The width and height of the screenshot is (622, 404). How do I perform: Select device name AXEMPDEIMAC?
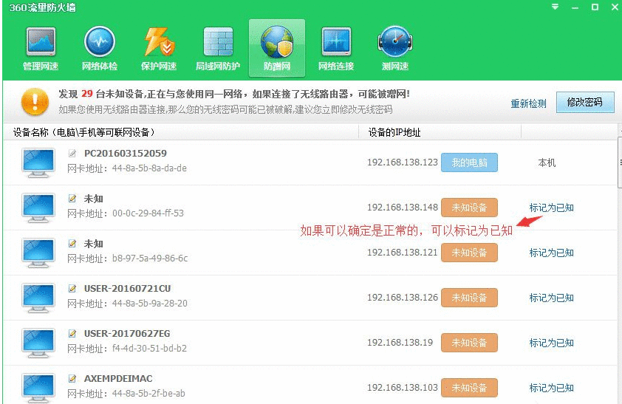click(118, 379)
